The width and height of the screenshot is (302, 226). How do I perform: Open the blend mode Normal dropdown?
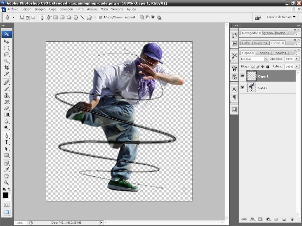(x=266, y=59)
